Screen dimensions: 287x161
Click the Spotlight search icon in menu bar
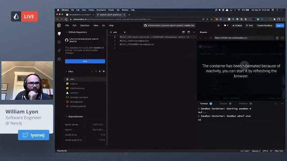(x=277, y=10)
